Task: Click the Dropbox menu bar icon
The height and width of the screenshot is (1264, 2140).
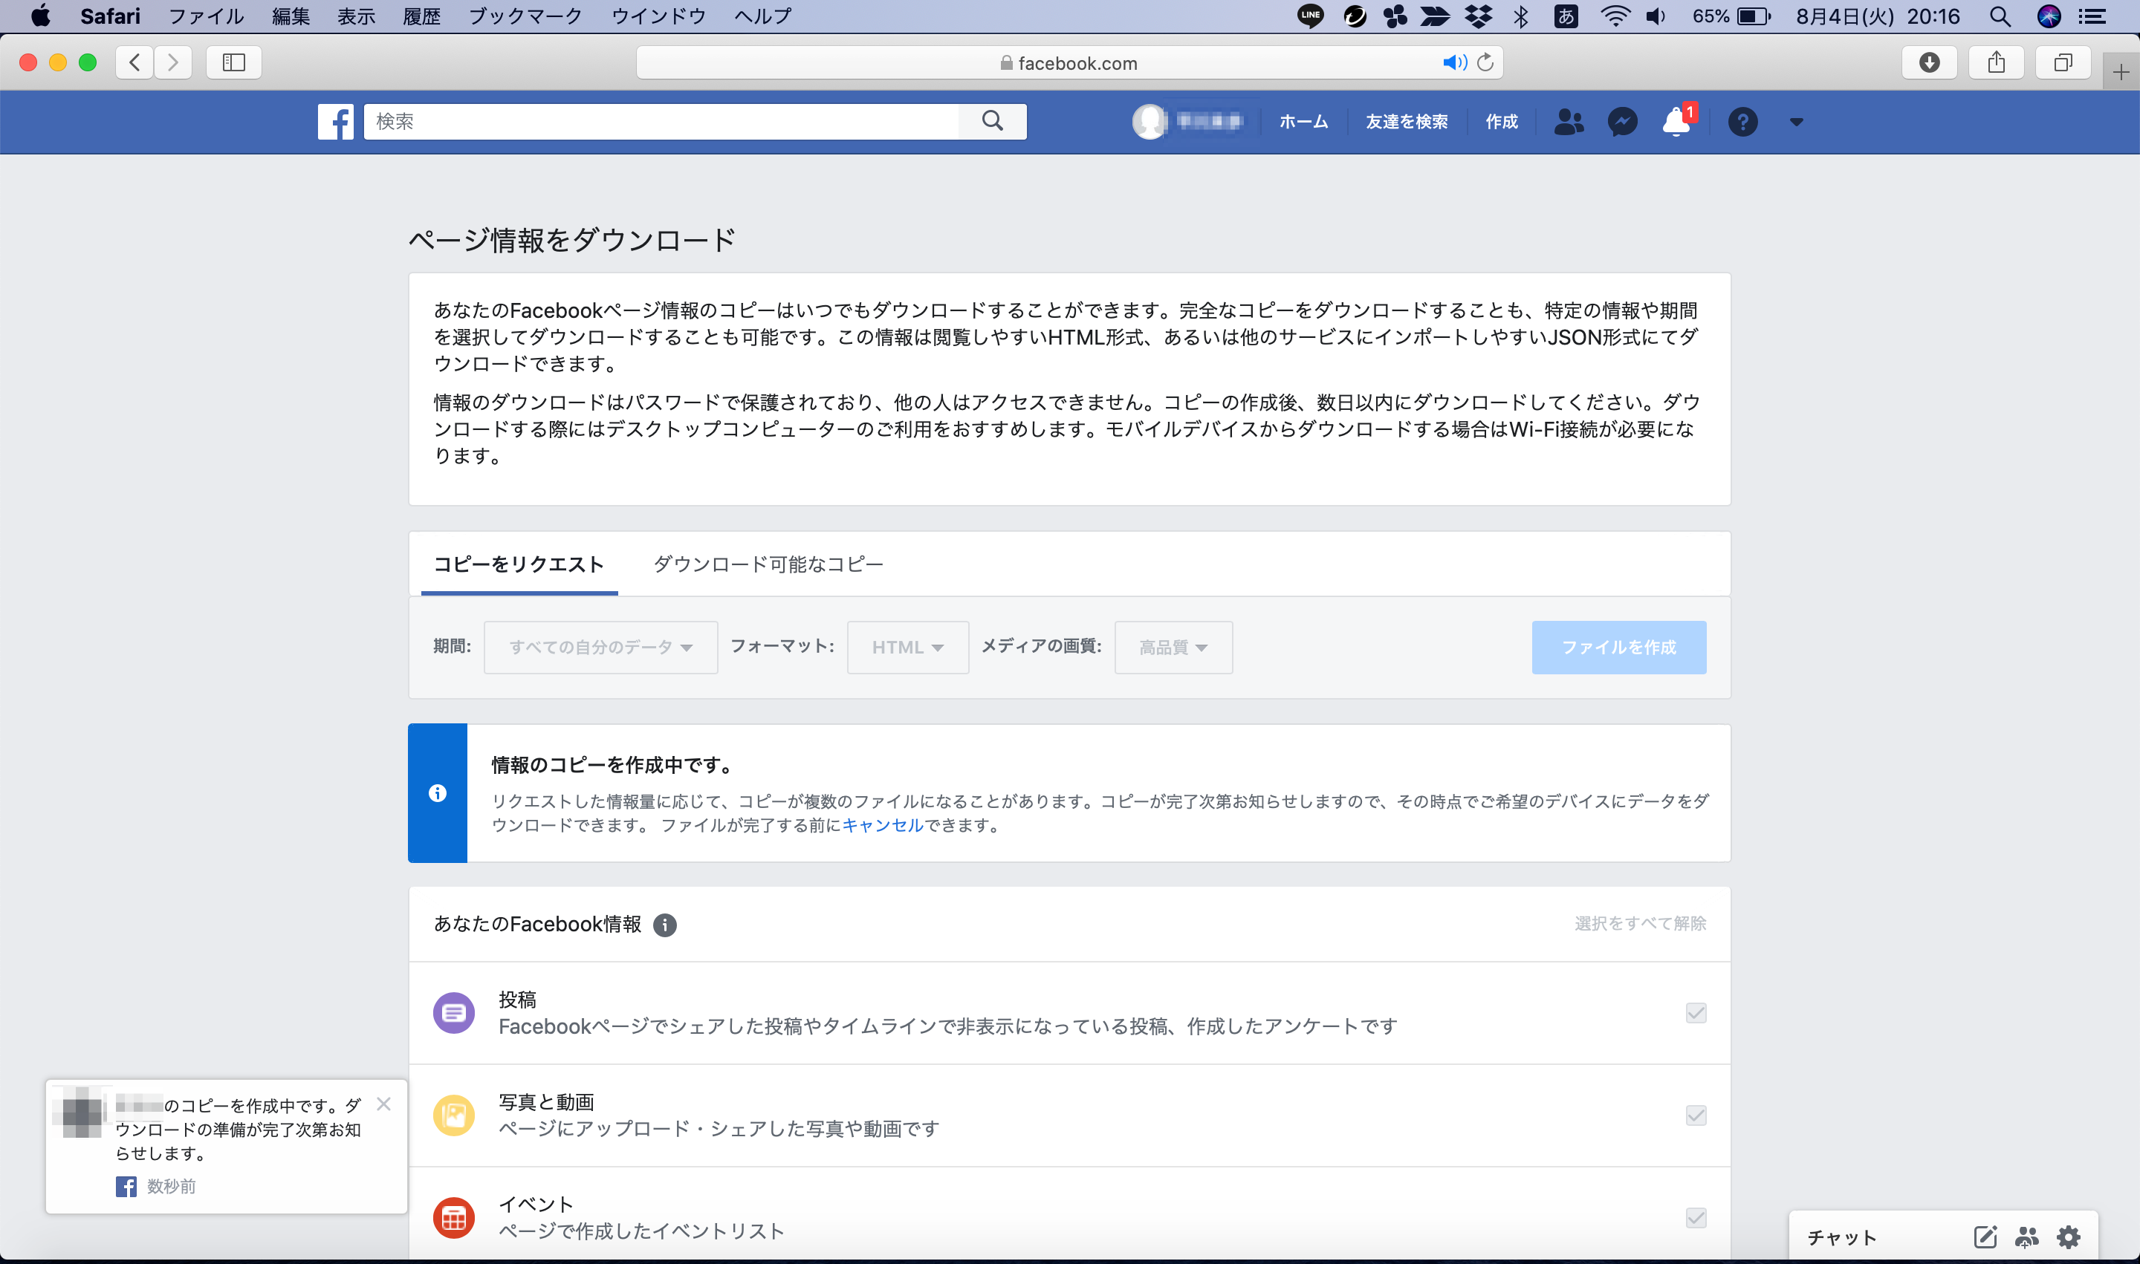Action: 1479,16
